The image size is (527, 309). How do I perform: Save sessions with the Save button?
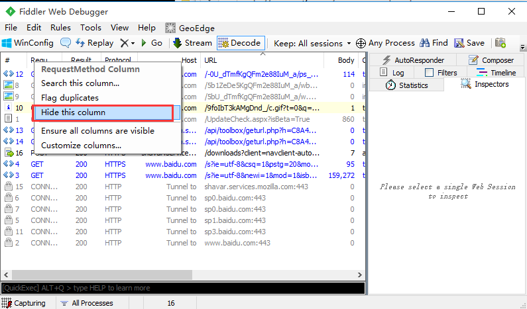(469, 43)
